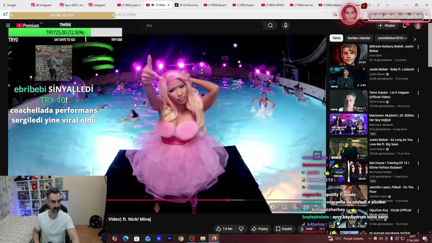Click the red progress bar scrubber
The image size is (432, 243).
[x=227, y=200]
